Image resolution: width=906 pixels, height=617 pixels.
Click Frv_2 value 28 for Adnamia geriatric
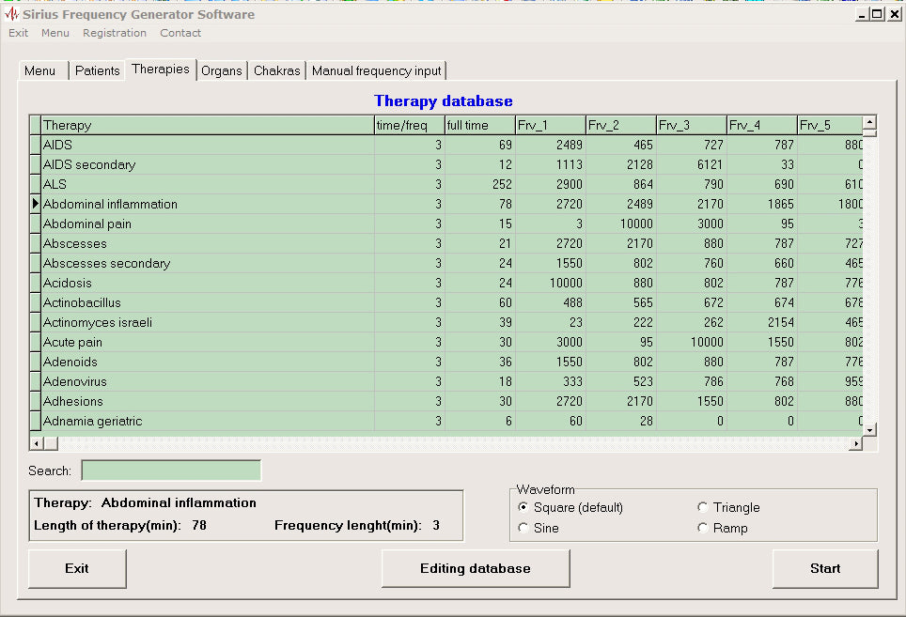coord(621,421)
